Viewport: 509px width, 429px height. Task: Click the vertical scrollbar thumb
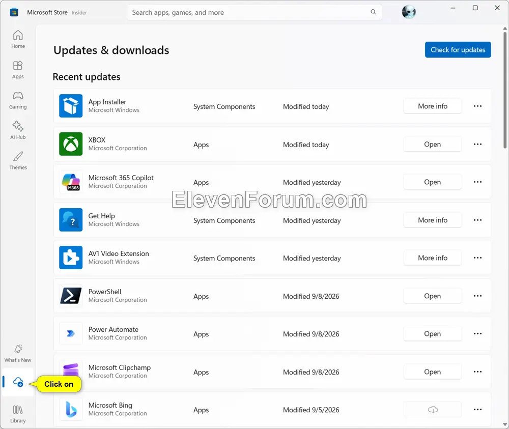[x=505, y=90]
